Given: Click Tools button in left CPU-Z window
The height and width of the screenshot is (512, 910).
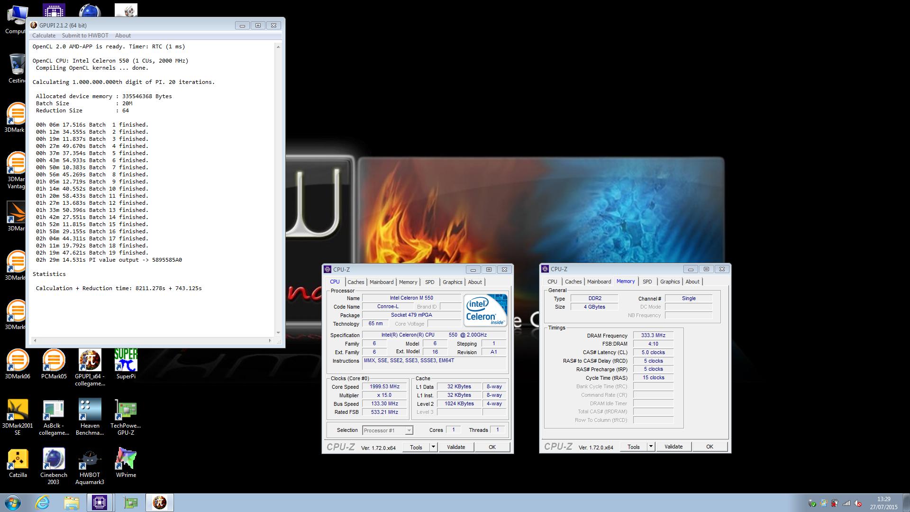Looking at the screenshot, I should (x=416, y=447).
